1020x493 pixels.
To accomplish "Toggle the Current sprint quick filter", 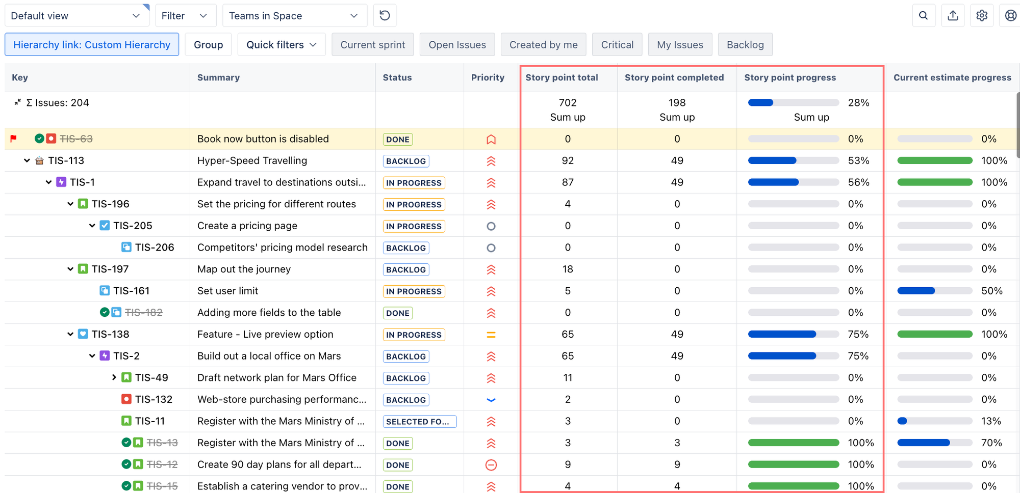I will 373,44.
